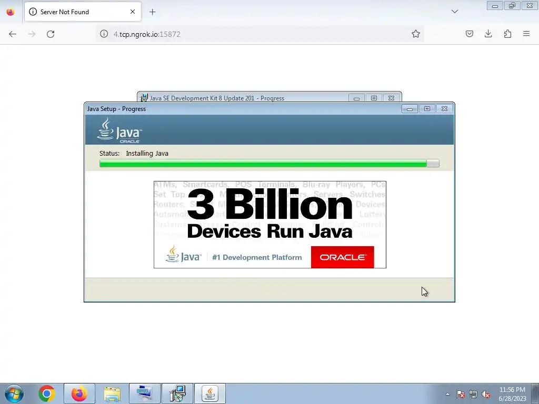Open a new tab with plus button

[152, 12]
